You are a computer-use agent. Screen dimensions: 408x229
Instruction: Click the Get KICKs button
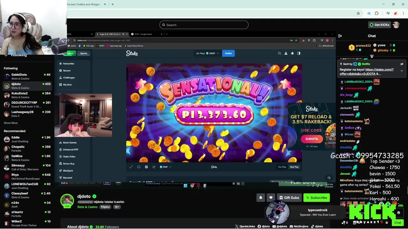(x=379, y=25)
